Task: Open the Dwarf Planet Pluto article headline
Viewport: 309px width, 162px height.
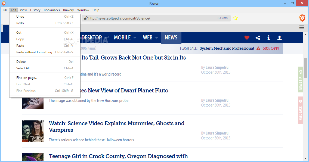Action: pos(124,91)
